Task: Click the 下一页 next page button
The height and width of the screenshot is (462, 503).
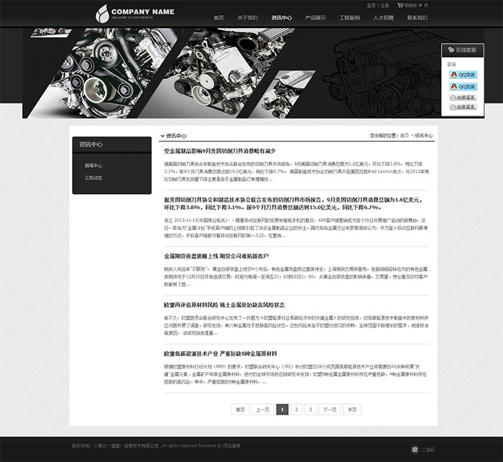Action: (330, 410)
